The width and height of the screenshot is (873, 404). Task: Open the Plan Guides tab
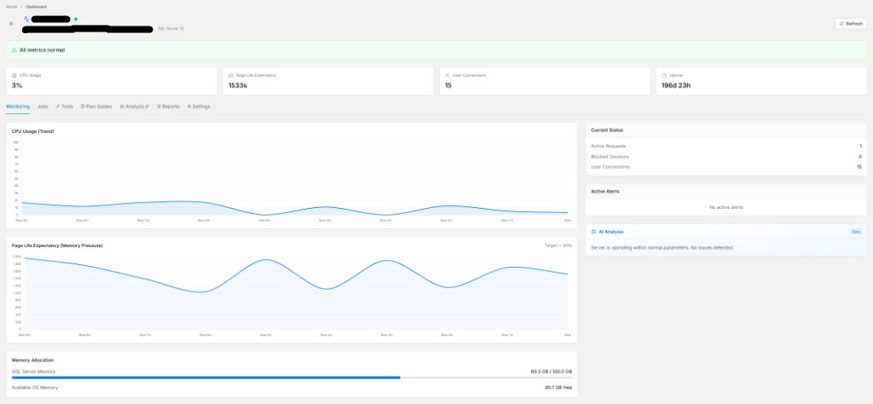[x=96, y=107]
